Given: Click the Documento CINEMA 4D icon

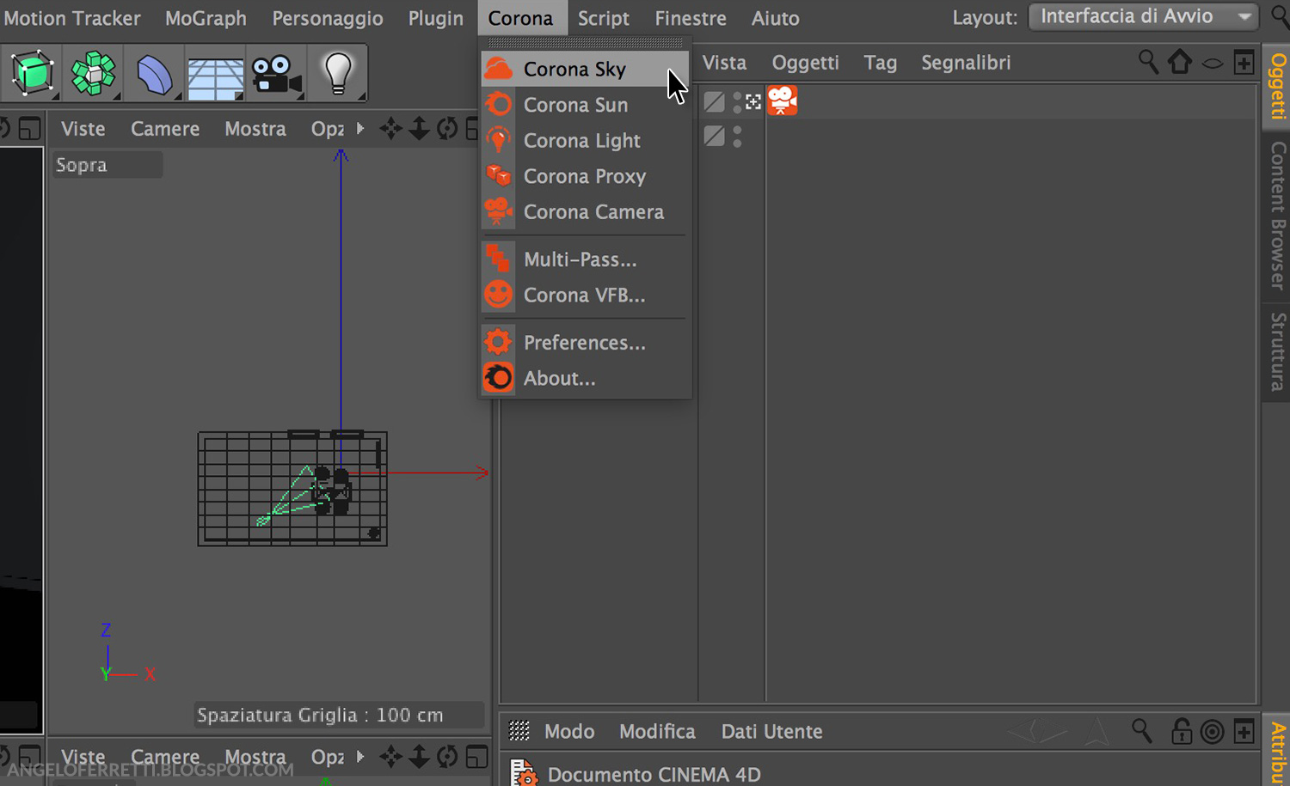Looking at the screenshot, I should [524, 773].
